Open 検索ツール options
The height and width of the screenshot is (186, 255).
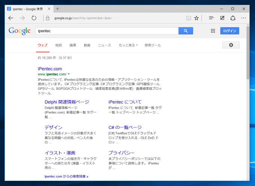pos(153,45)
